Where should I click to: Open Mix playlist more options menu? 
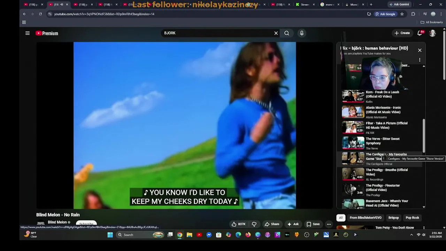tap(420, 60)
